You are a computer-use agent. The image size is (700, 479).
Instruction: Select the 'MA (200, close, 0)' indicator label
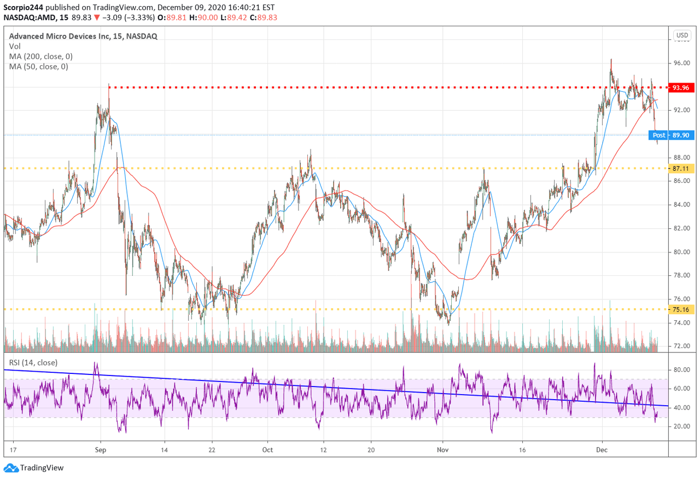click(x=40, y=56)
